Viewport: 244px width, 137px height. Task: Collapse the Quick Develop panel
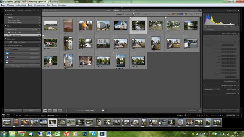(x=239, y=33)
